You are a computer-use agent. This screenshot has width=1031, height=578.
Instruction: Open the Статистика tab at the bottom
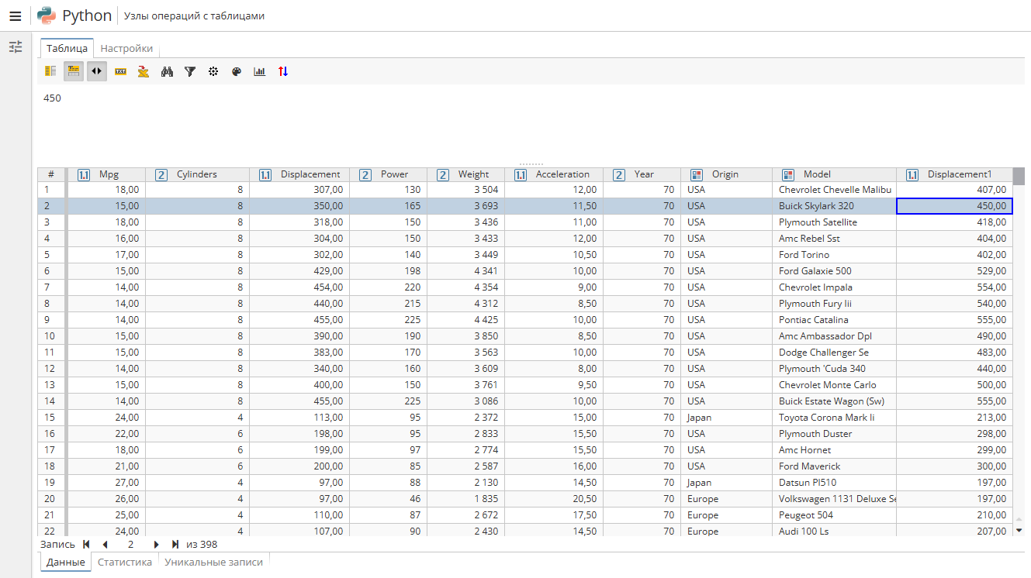click(x=124, y=562)
